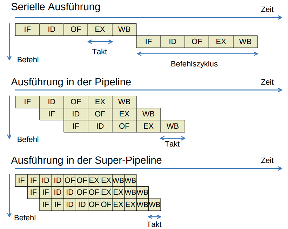Screen dimensions: 288x229
Task: Click the Takt double arrow in the pipeline diagram
Action: [x=173, y=138]
